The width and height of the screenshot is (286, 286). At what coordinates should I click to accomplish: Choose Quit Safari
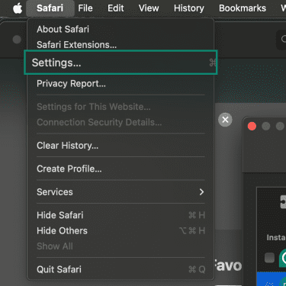pyautogui.click(x=121, y=269)
